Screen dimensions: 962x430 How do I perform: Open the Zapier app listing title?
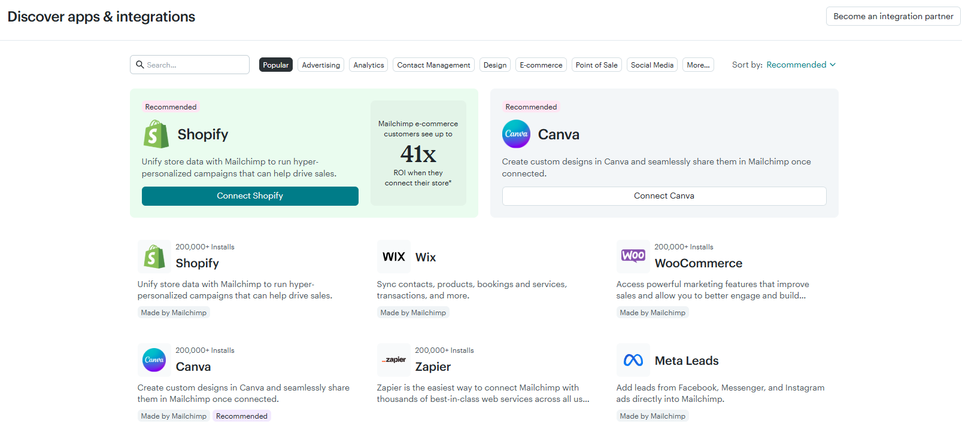433,367
